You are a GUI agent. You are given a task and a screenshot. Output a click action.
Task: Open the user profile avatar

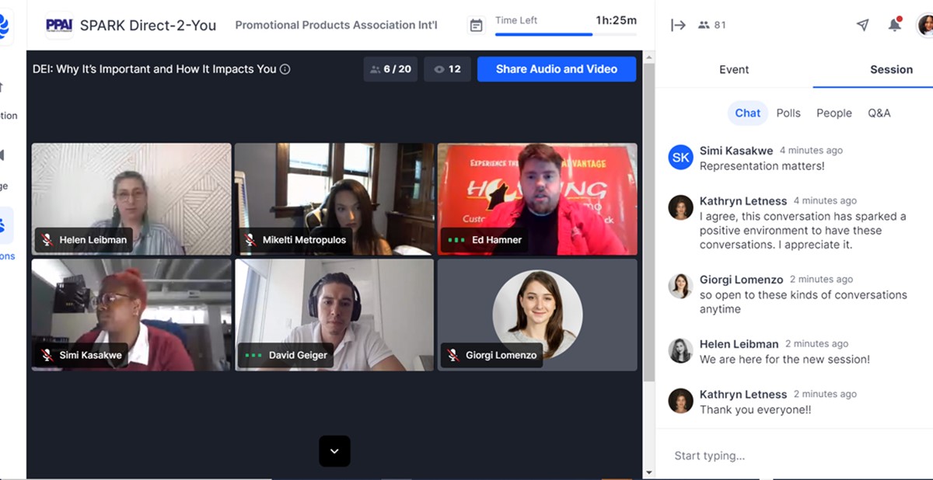click(x=925, y=25)
